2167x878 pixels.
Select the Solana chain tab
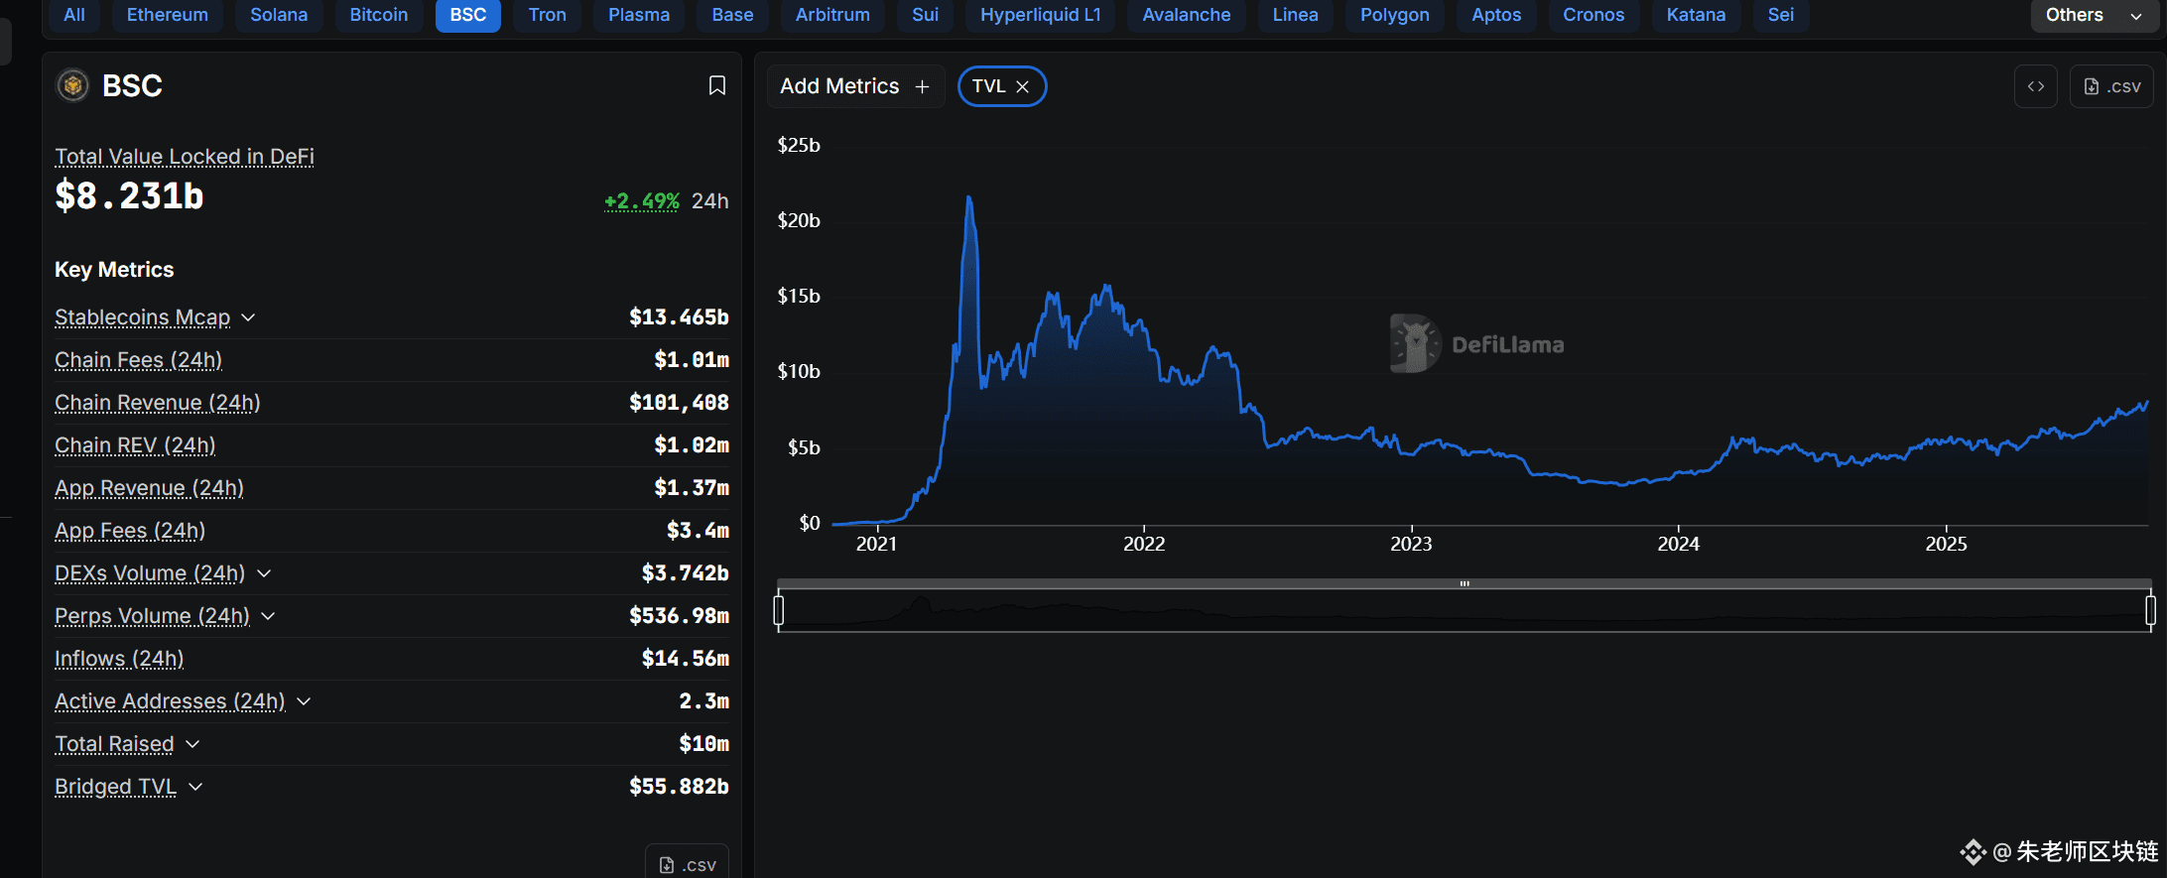click(278, 15)
